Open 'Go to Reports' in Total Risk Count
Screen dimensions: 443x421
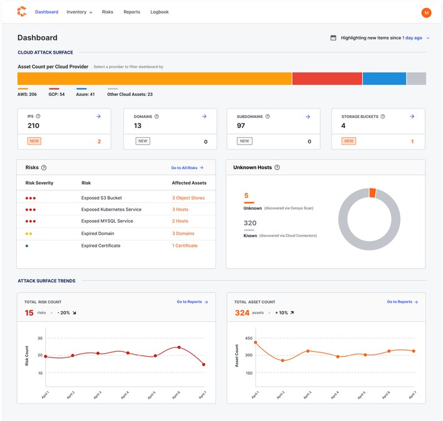192,302
